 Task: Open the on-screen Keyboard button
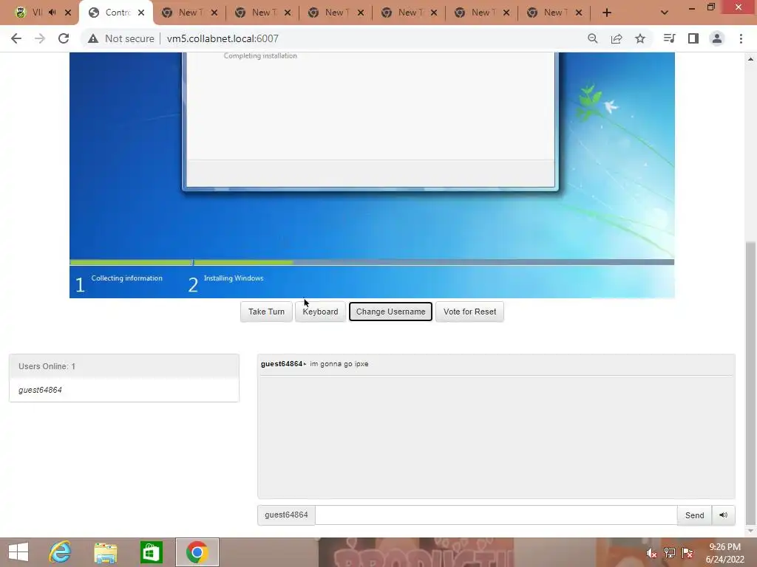point(320,312)
